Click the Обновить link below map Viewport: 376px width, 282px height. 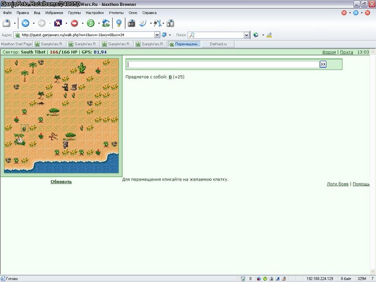tap(61, 182)
